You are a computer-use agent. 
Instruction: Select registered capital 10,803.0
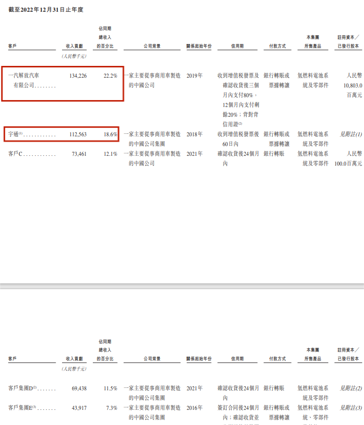tap(353, 85)
